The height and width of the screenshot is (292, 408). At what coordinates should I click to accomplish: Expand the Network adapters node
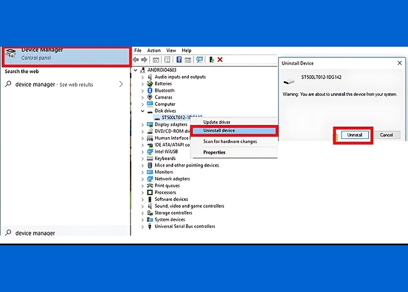click(x=143, y=179)
